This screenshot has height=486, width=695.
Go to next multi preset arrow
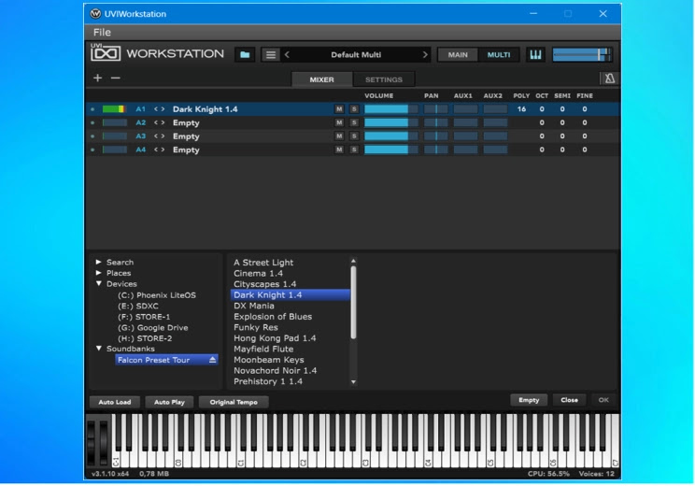coord(425,54)
